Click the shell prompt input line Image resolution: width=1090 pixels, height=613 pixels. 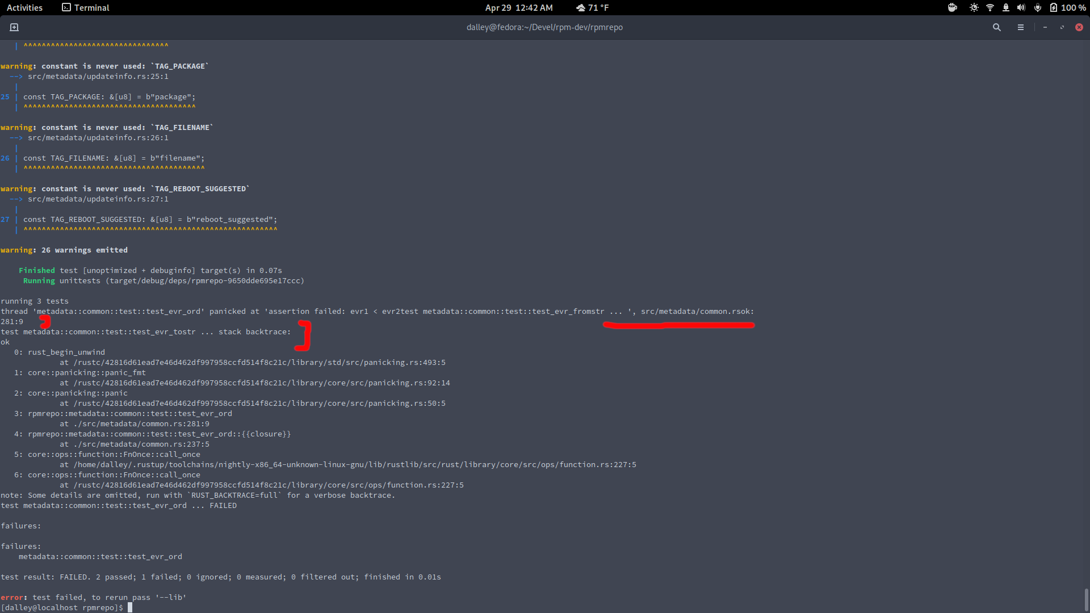coord(130,607)
